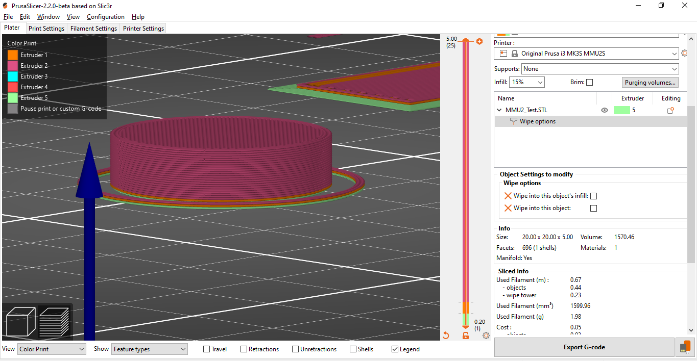Click the Purging volumes button
Image resolution: width=697 pixels, height=361 pixels.
tap(650, 83)
